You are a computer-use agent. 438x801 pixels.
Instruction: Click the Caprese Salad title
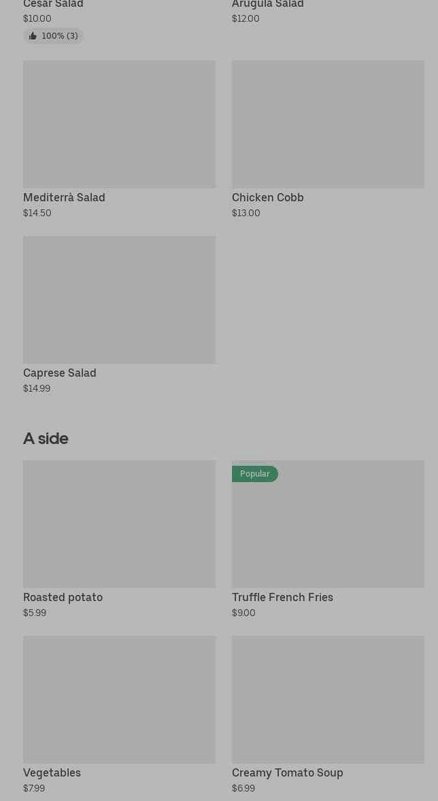tap(59, 373)
